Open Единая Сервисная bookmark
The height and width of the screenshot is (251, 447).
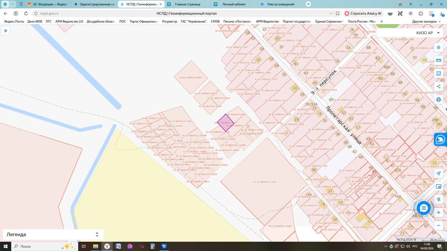(330, 22)
